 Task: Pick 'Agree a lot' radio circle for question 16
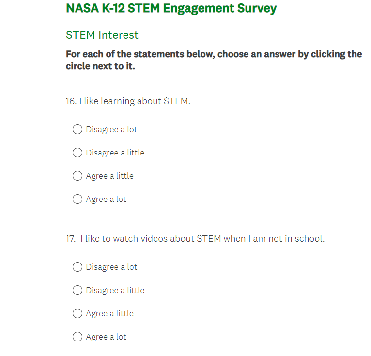click(77, 199)
